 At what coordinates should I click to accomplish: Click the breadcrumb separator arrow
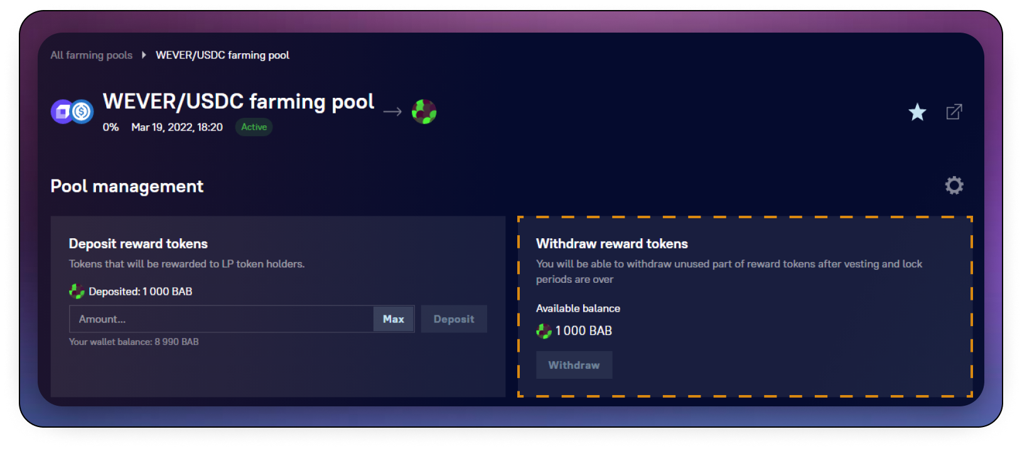tap(144, 55)
